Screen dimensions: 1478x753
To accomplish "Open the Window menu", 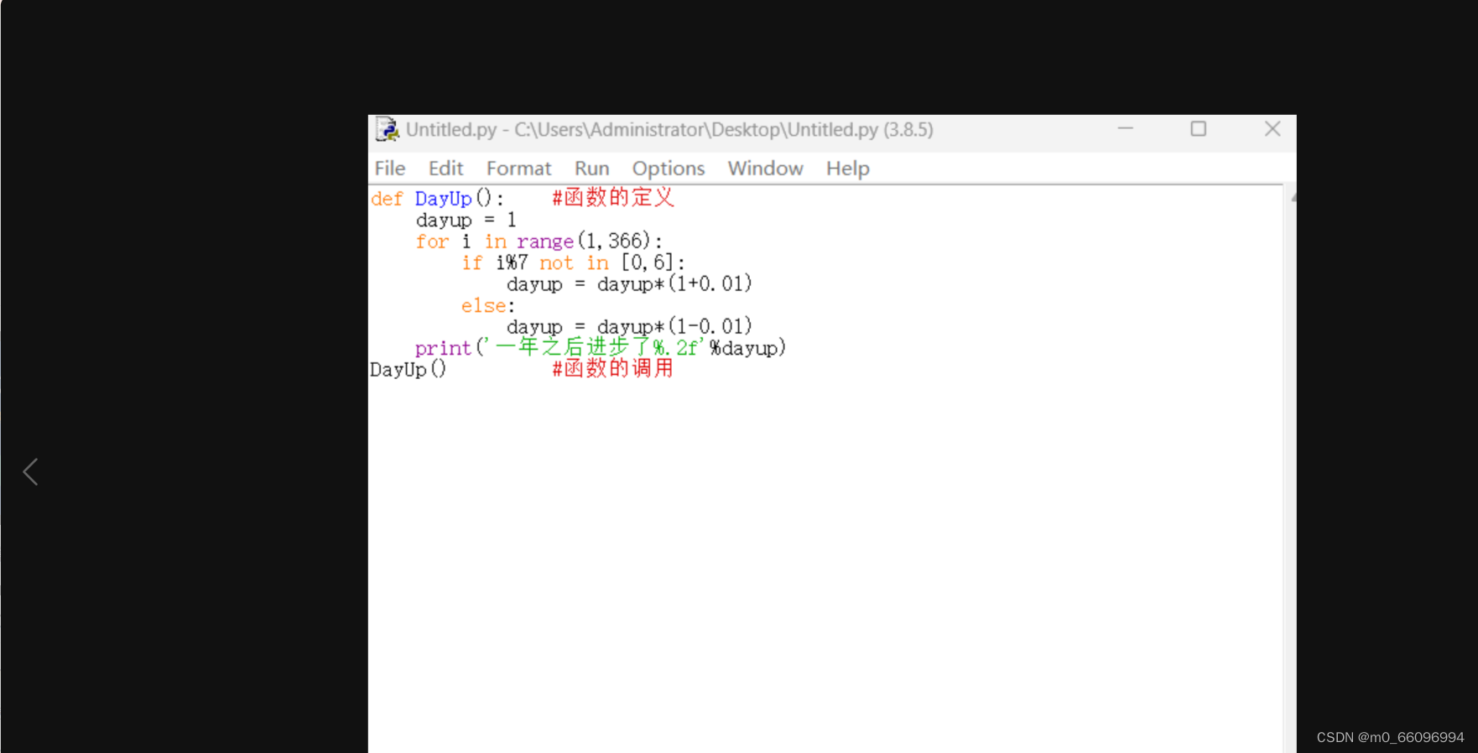I will (765, 169).
